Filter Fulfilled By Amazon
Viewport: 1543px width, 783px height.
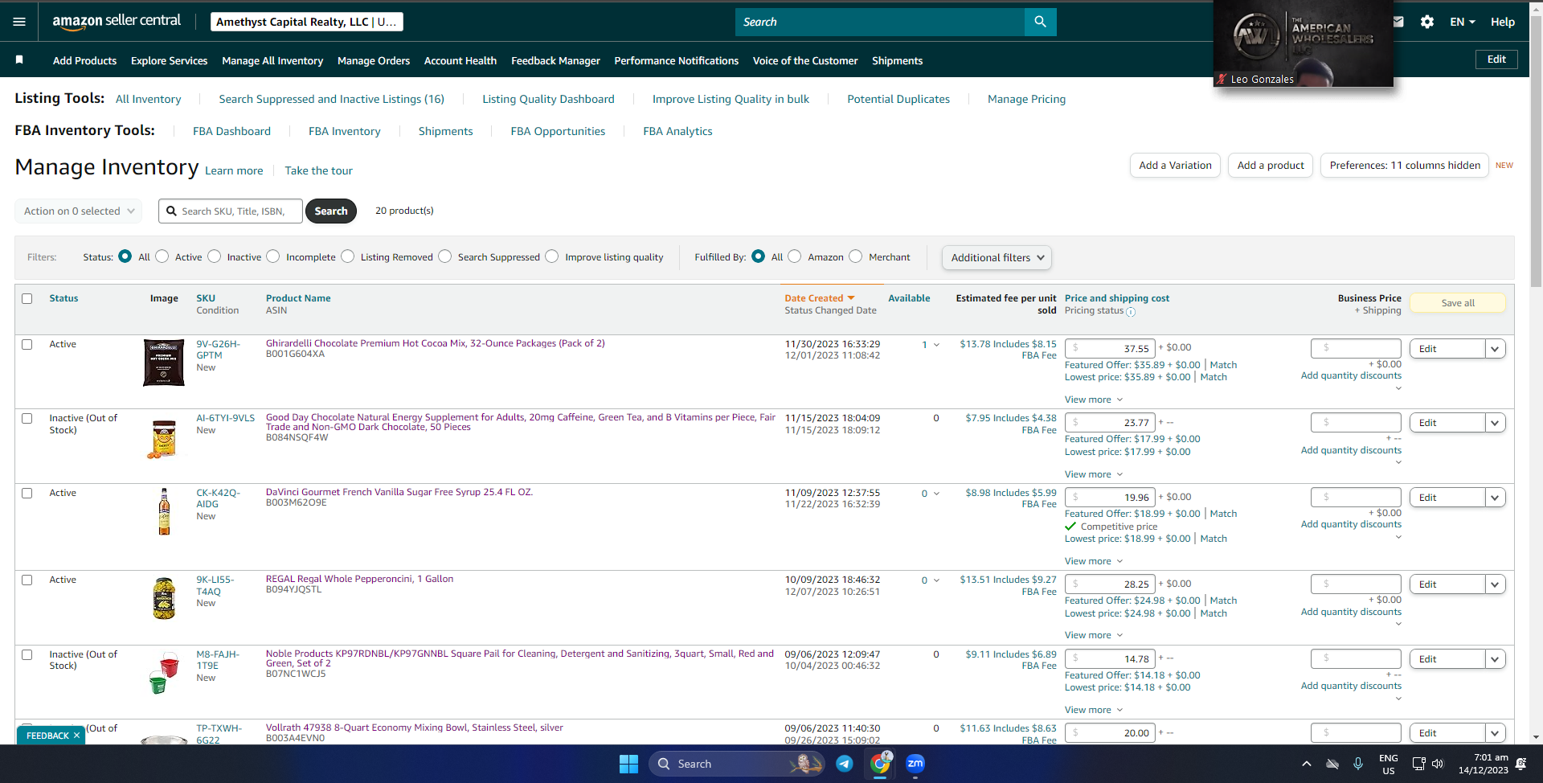[794, 256]
